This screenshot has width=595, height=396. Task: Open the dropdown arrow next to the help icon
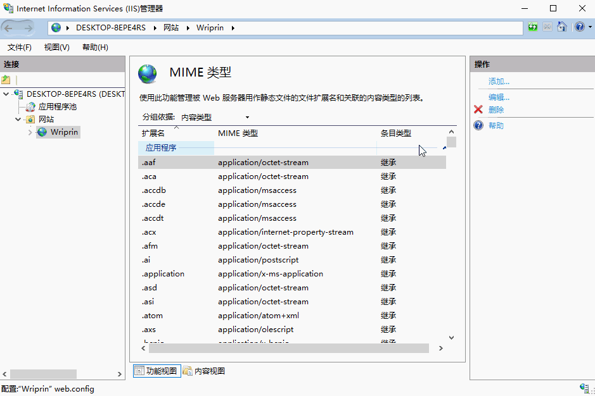coord(590,27)
